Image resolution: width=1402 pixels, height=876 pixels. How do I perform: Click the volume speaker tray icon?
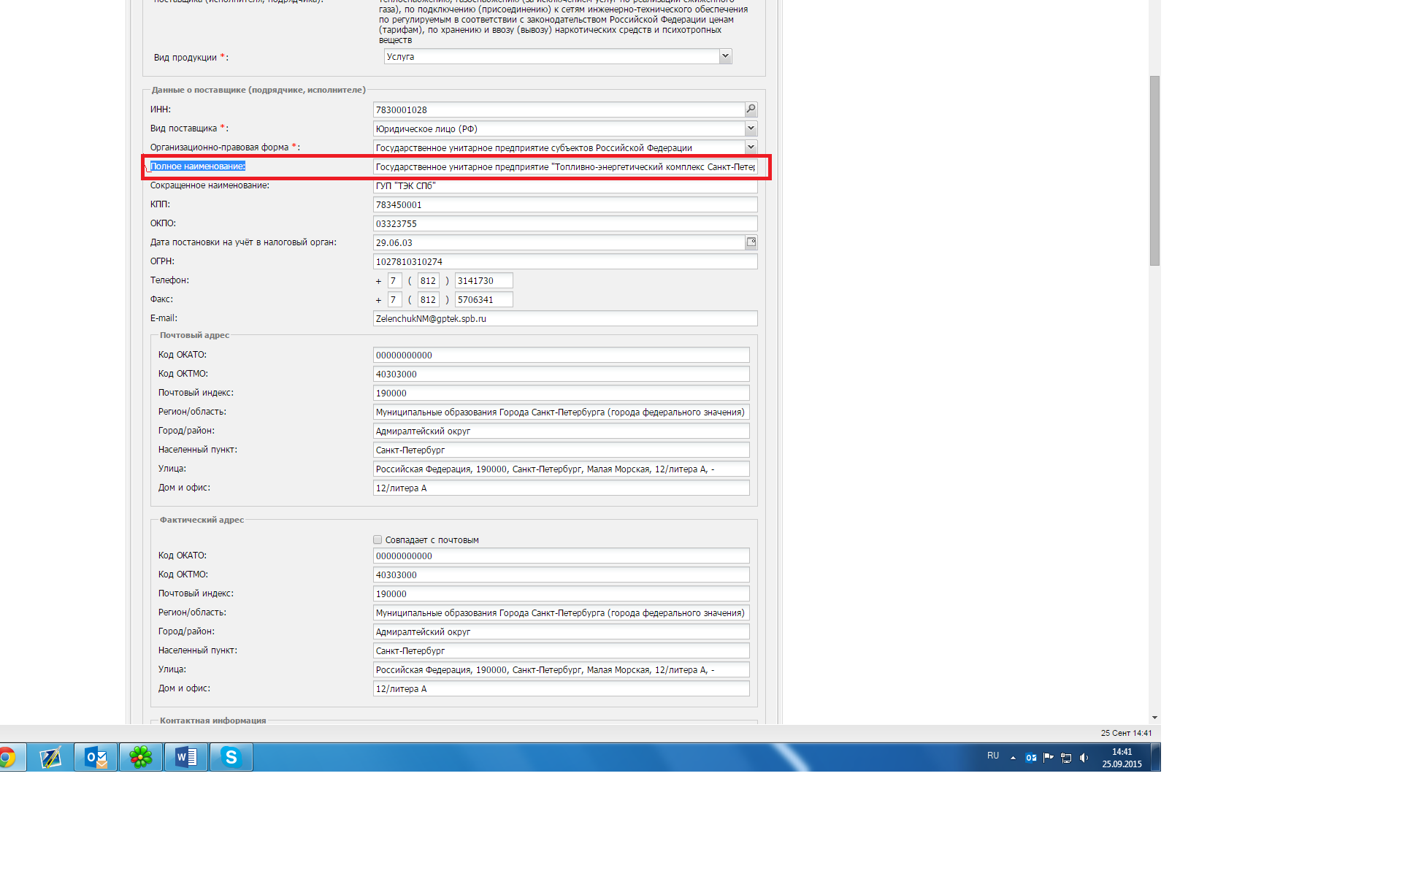click(1084, 758)
